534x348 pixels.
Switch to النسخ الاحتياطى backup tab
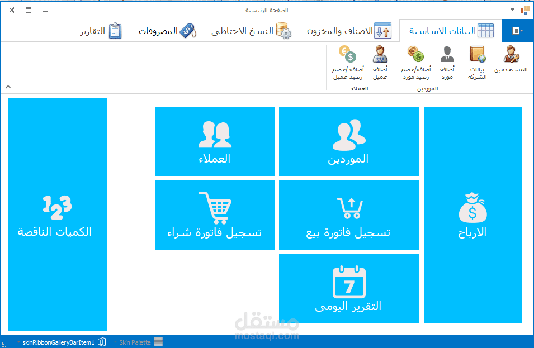tap(251, 31)
